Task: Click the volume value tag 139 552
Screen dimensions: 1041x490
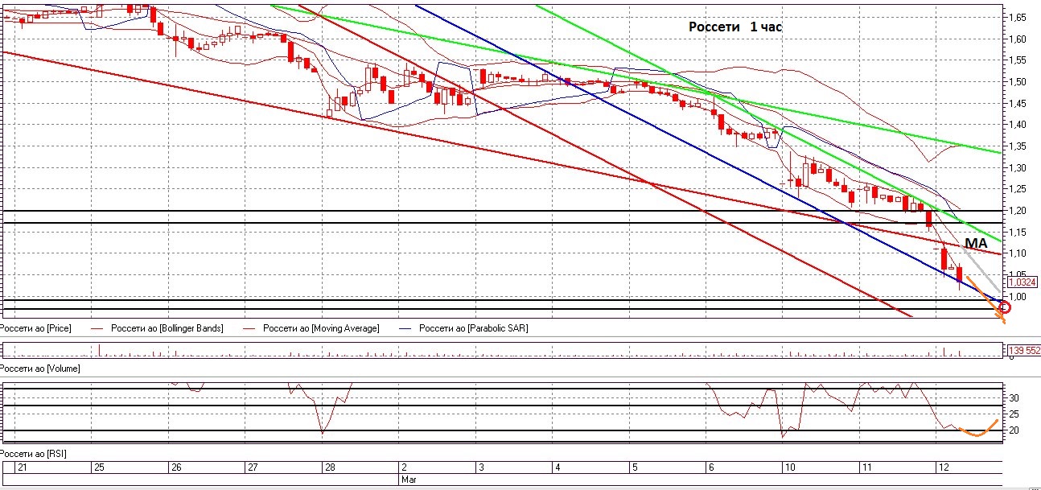Action: pyautogui.click(x=1023, y=351)
